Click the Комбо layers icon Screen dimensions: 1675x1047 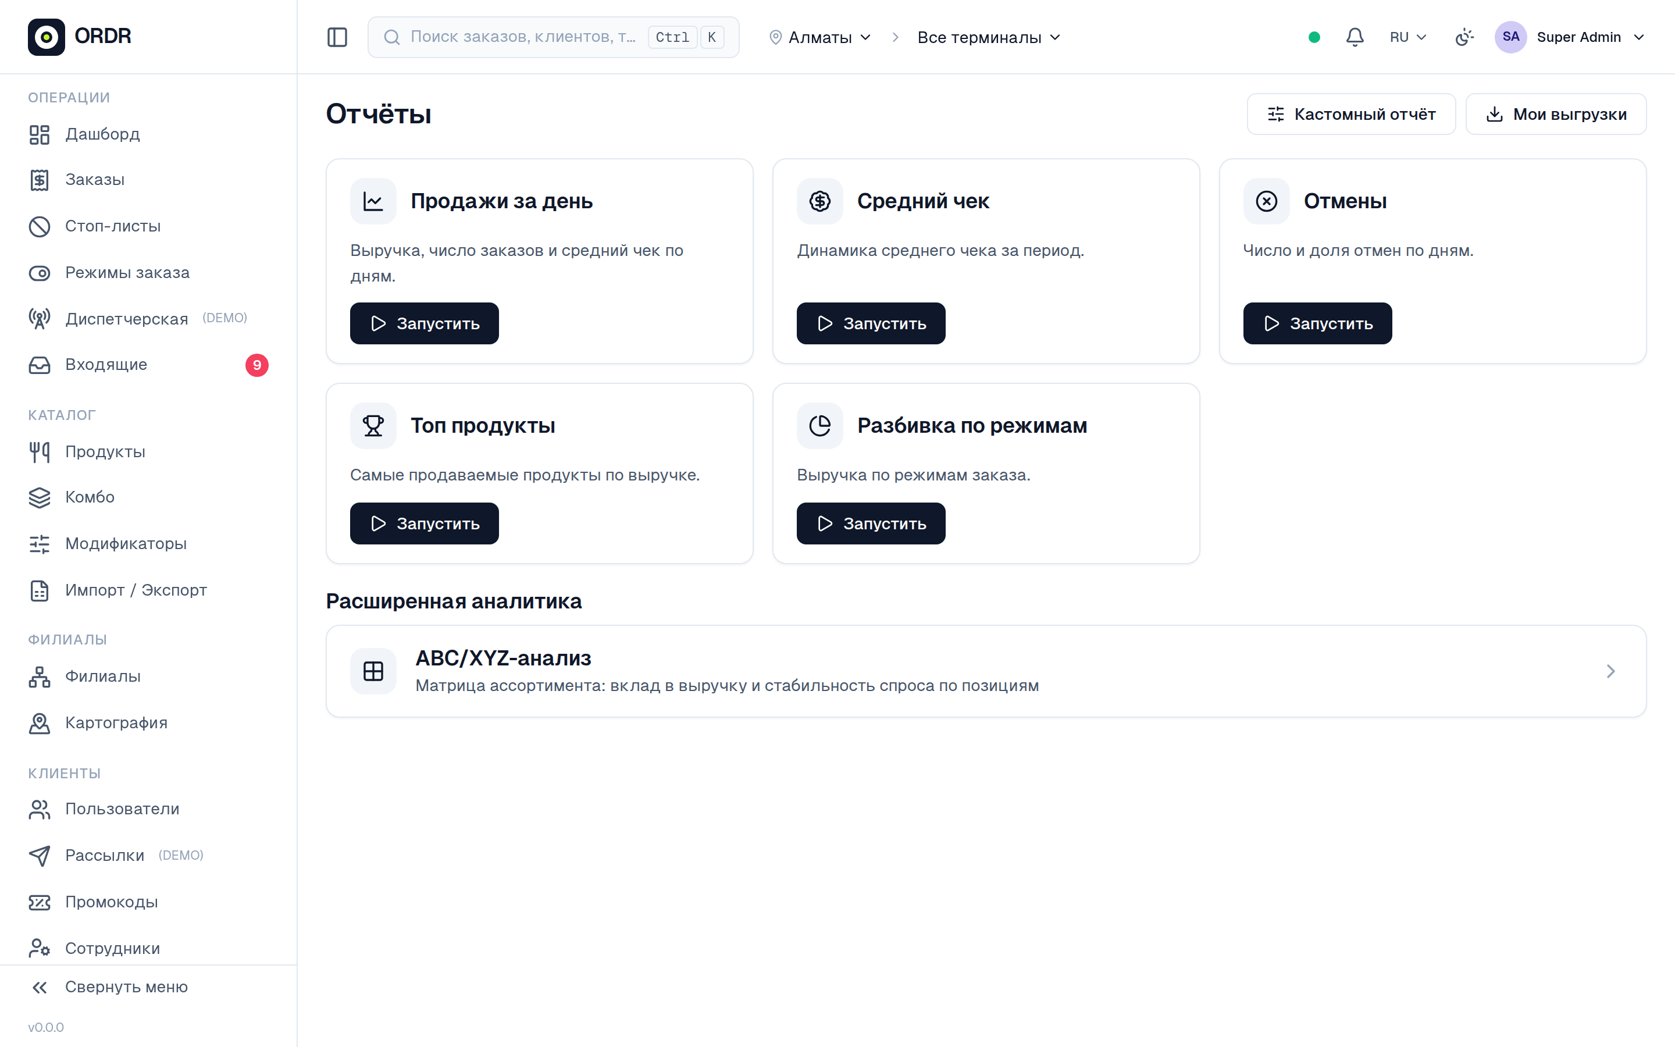40,498
